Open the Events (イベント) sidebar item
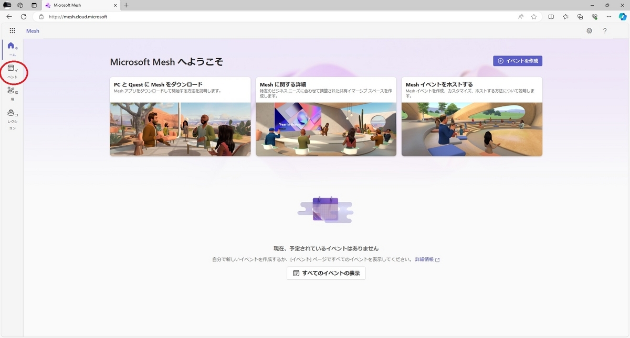The image size is (630, 338). (12, 72)
